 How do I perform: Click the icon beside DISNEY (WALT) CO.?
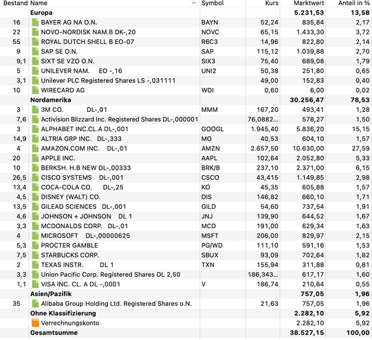pyautogui.click(x=35, y=197)
